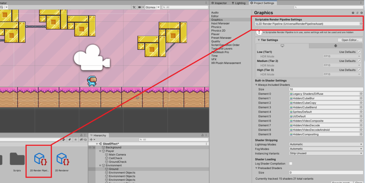The image size is (365, 183).
Task: Click the Graphics preset sliders icon
Action: click(357, 13)
